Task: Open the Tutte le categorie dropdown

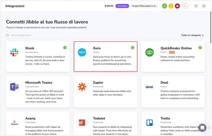Action: pyautogui.click(x=192, y=35)
